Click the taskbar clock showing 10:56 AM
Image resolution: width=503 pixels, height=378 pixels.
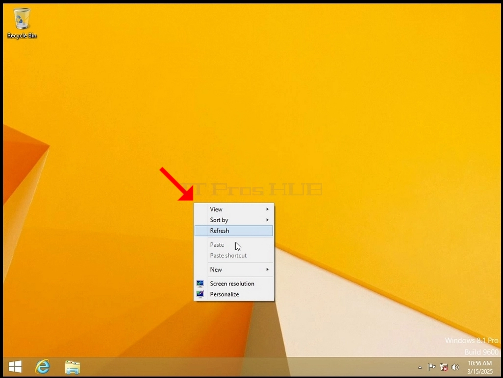(479, 367)
